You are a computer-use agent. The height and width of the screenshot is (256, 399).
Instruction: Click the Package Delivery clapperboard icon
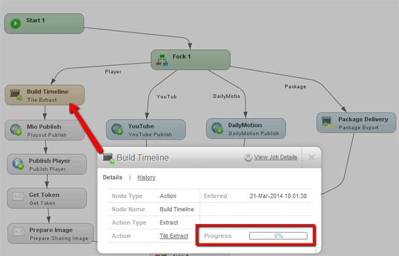pyautogui.click(x=327, y=123)
